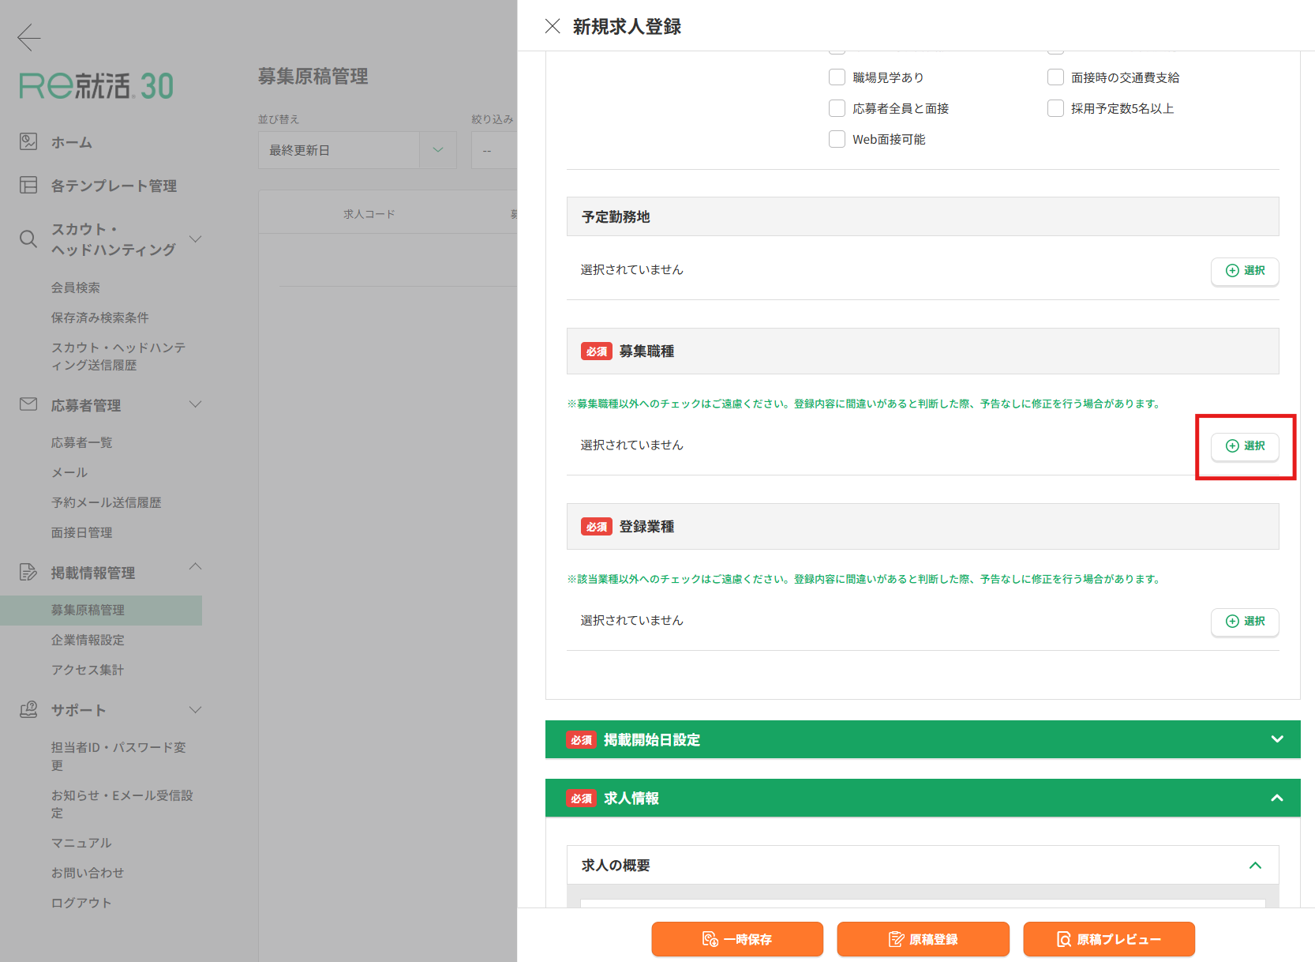Click ログアウト

pos(81,903)
